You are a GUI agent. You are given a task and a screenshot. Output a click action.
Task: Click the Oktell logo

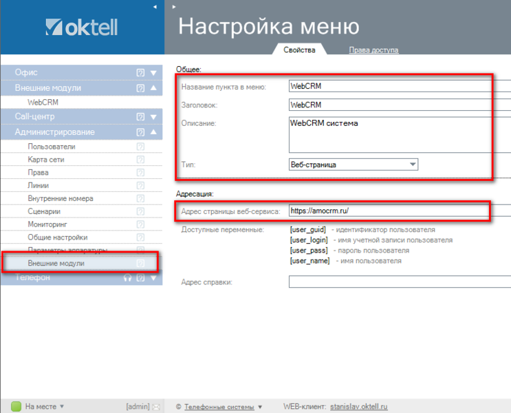coord(82,28)
